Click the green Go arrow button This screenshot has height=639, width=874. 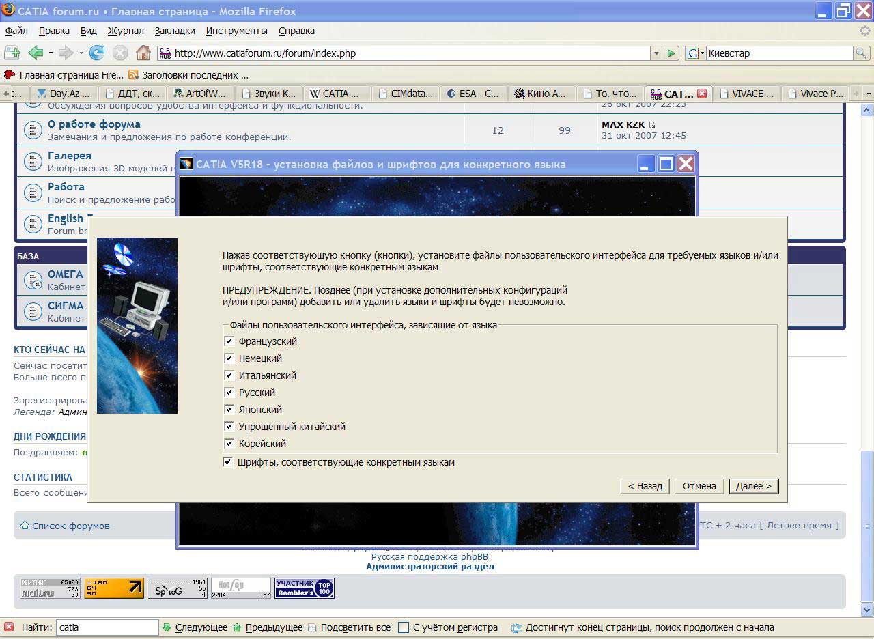[x=672, y=53]
